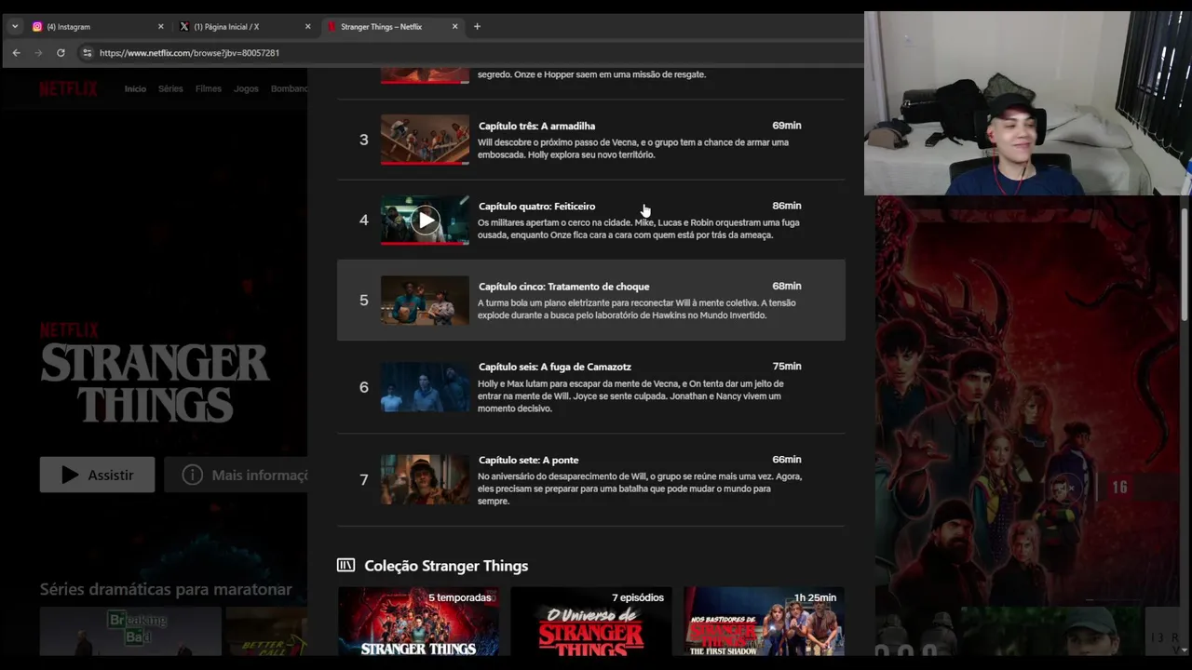
Task: Click the 75min duration of episode 6
Action: pyautogui.click(x=786, y=367)
